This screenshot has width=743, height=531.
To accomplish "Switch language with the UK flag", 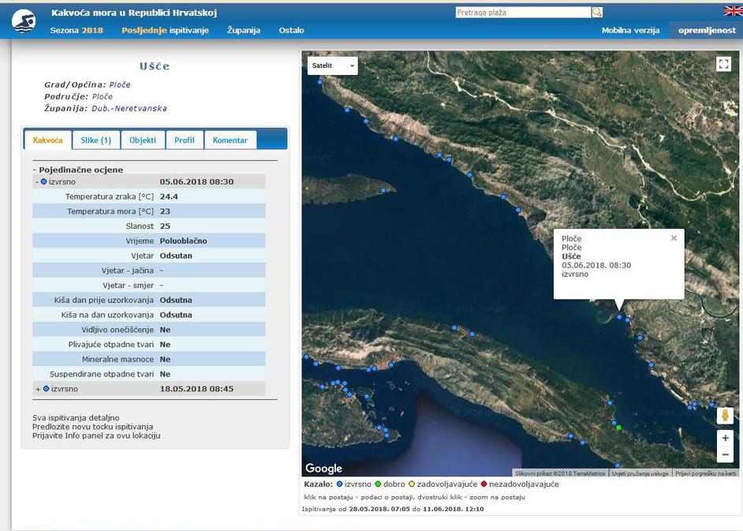I will pyautogui.click(x=733, y=11).
